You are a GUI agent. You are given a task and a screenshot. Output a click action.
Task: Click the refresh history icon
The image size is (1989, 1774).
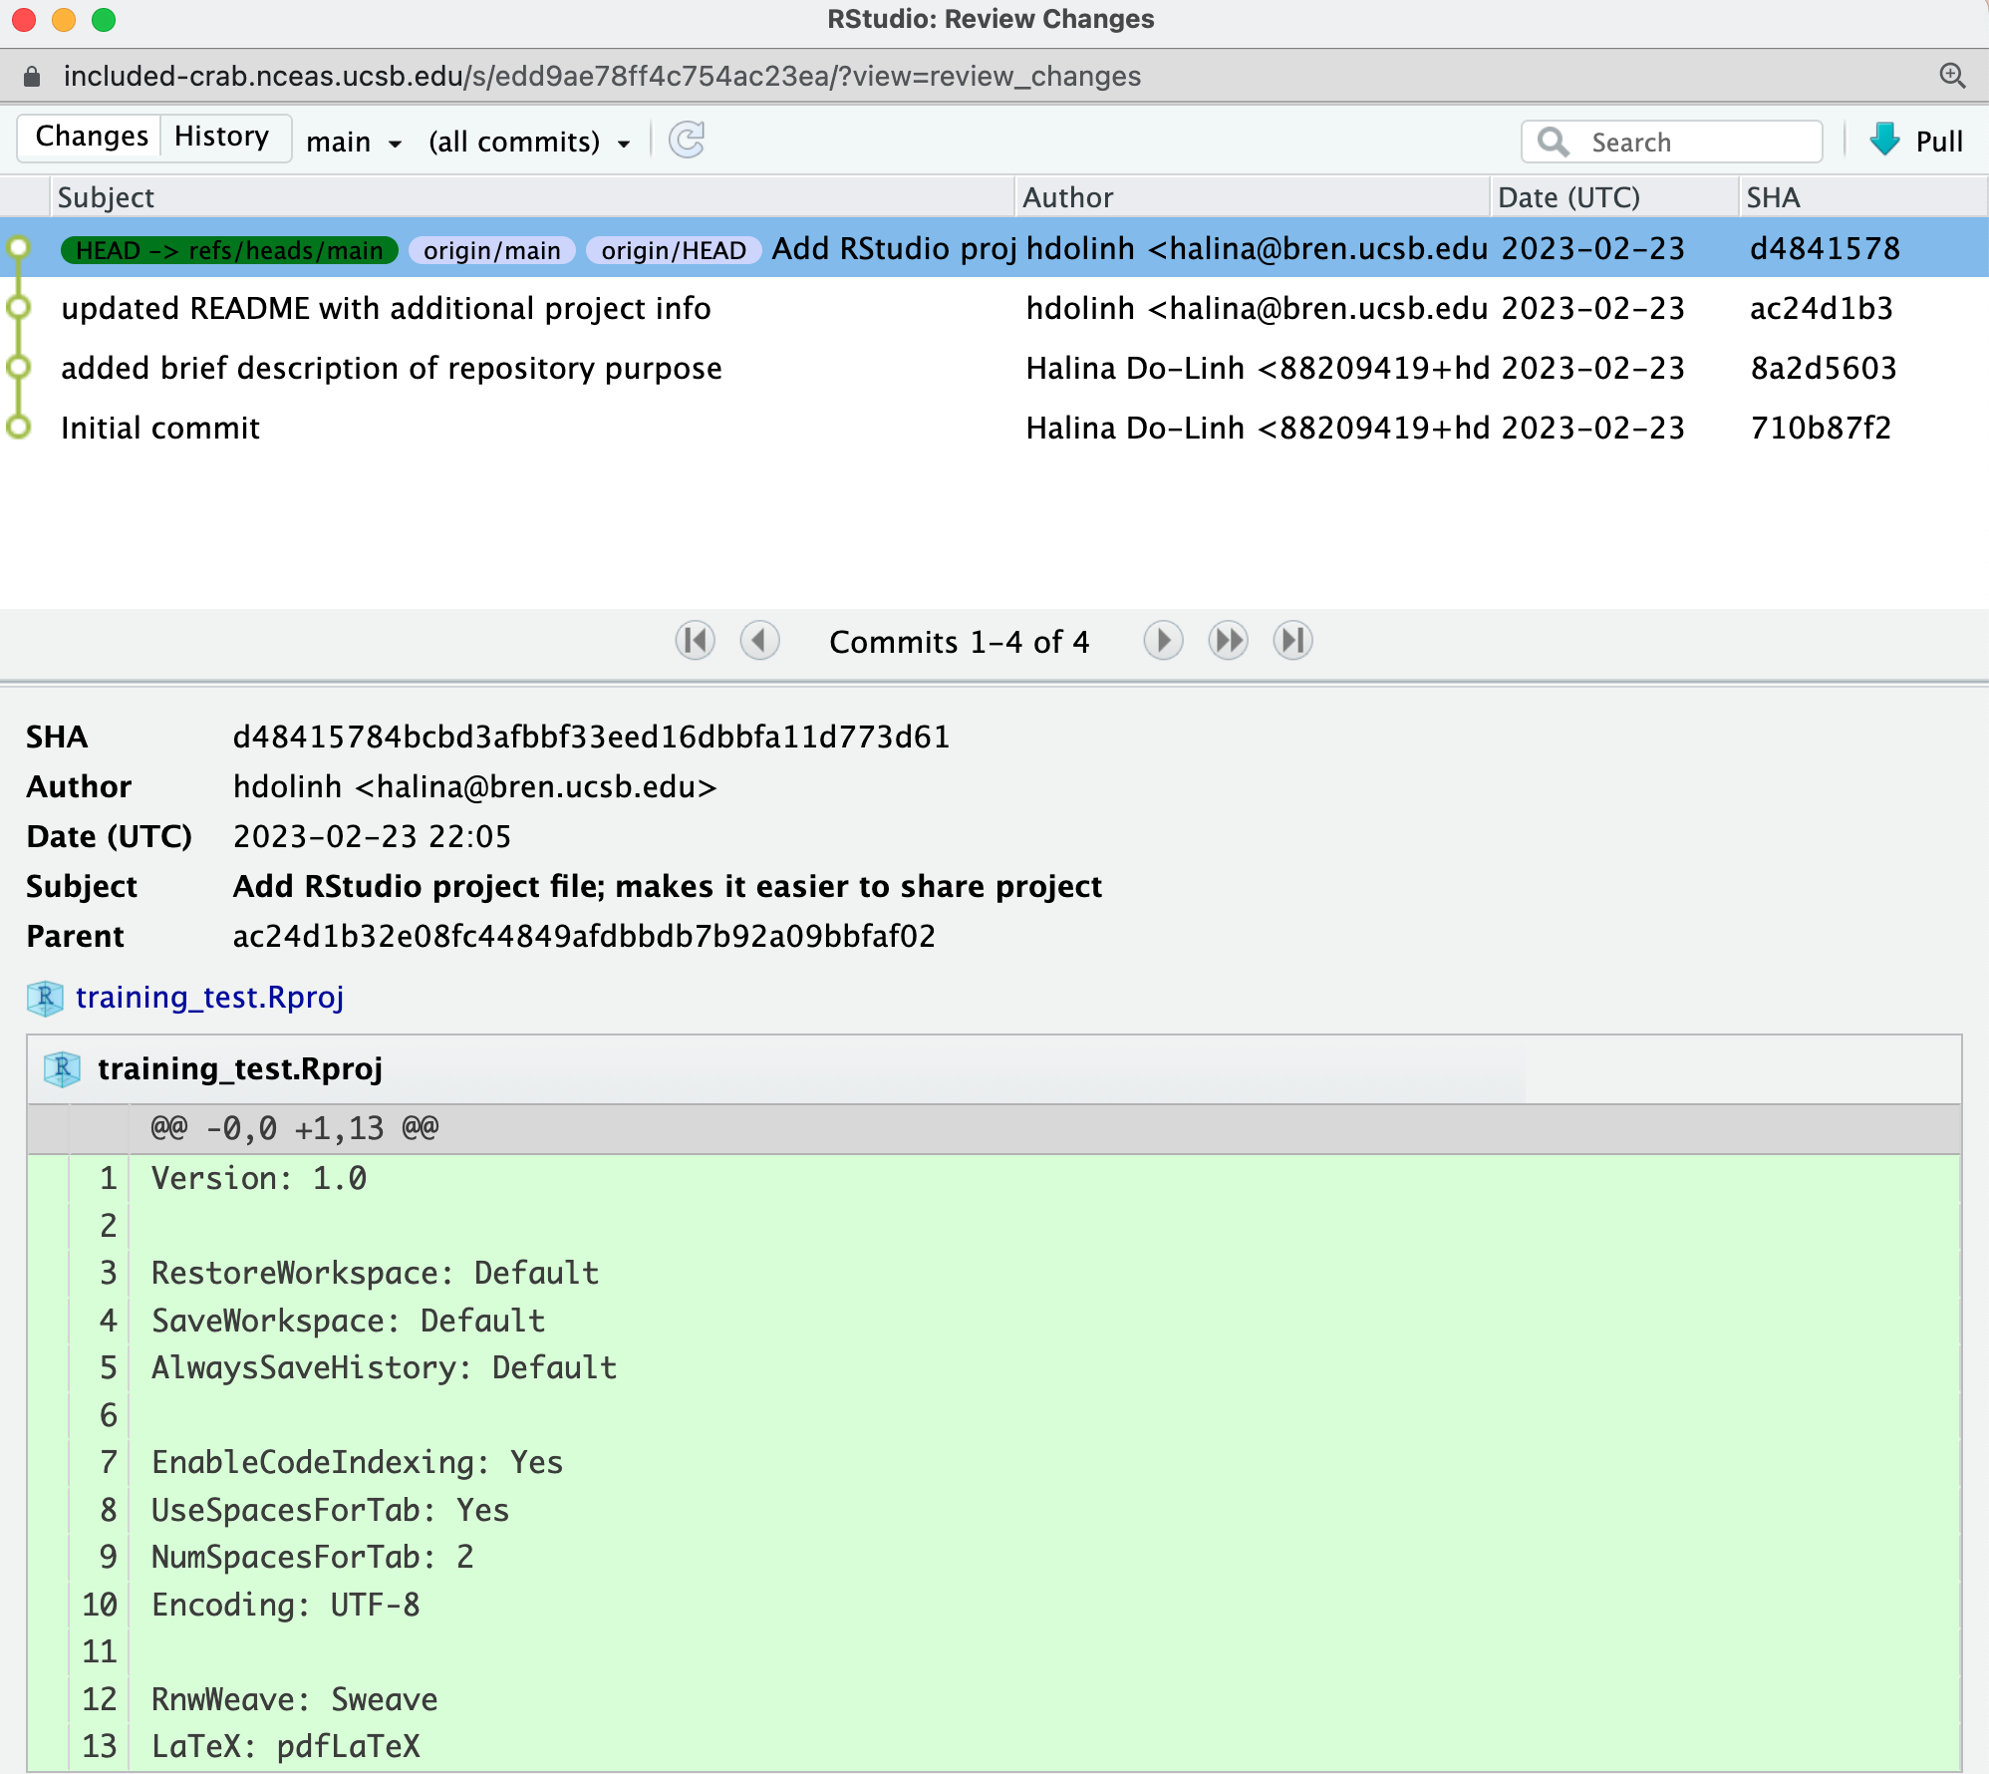687,141
